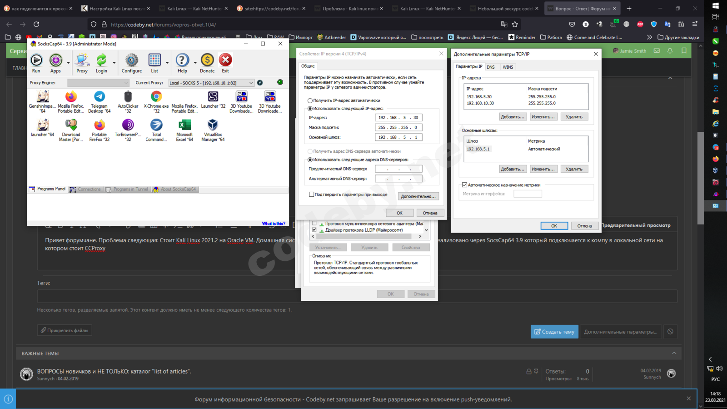Open the Apps tool in SocksCap64
The image size is (727, 409).
pos(56,60)
